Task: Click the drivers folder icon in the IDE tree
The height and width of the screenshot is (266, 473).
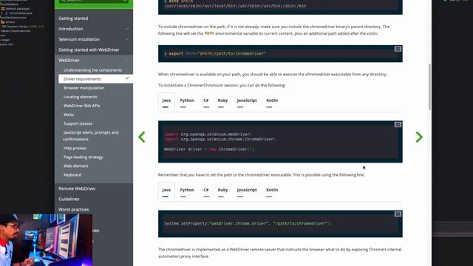Action: [3, 22]
